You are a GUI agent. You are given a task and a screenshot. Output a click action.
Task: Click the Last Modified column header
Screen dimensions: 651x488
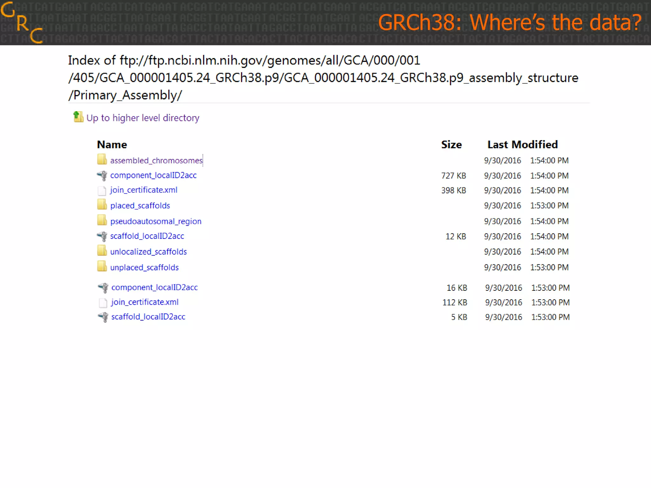coord(523,145)
